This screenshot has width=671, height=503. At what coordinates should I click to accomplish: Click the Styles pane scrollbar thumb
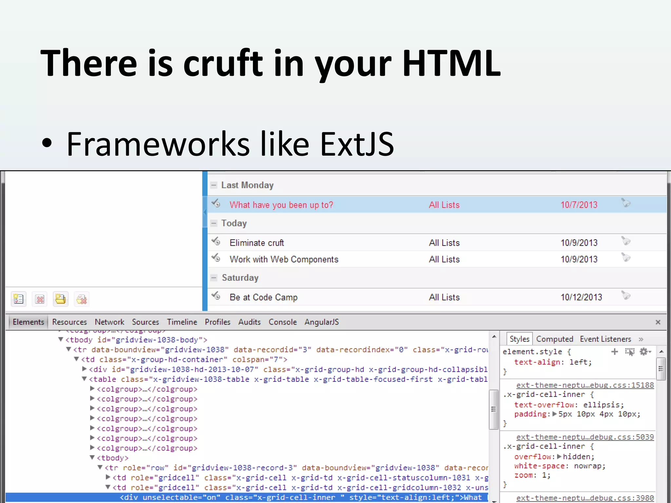coord(661,369)
